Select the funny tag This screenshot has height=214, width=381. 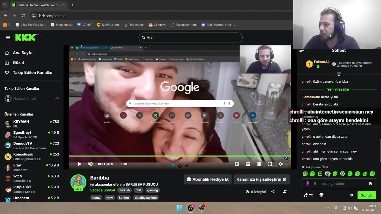(x=96, y=198)
